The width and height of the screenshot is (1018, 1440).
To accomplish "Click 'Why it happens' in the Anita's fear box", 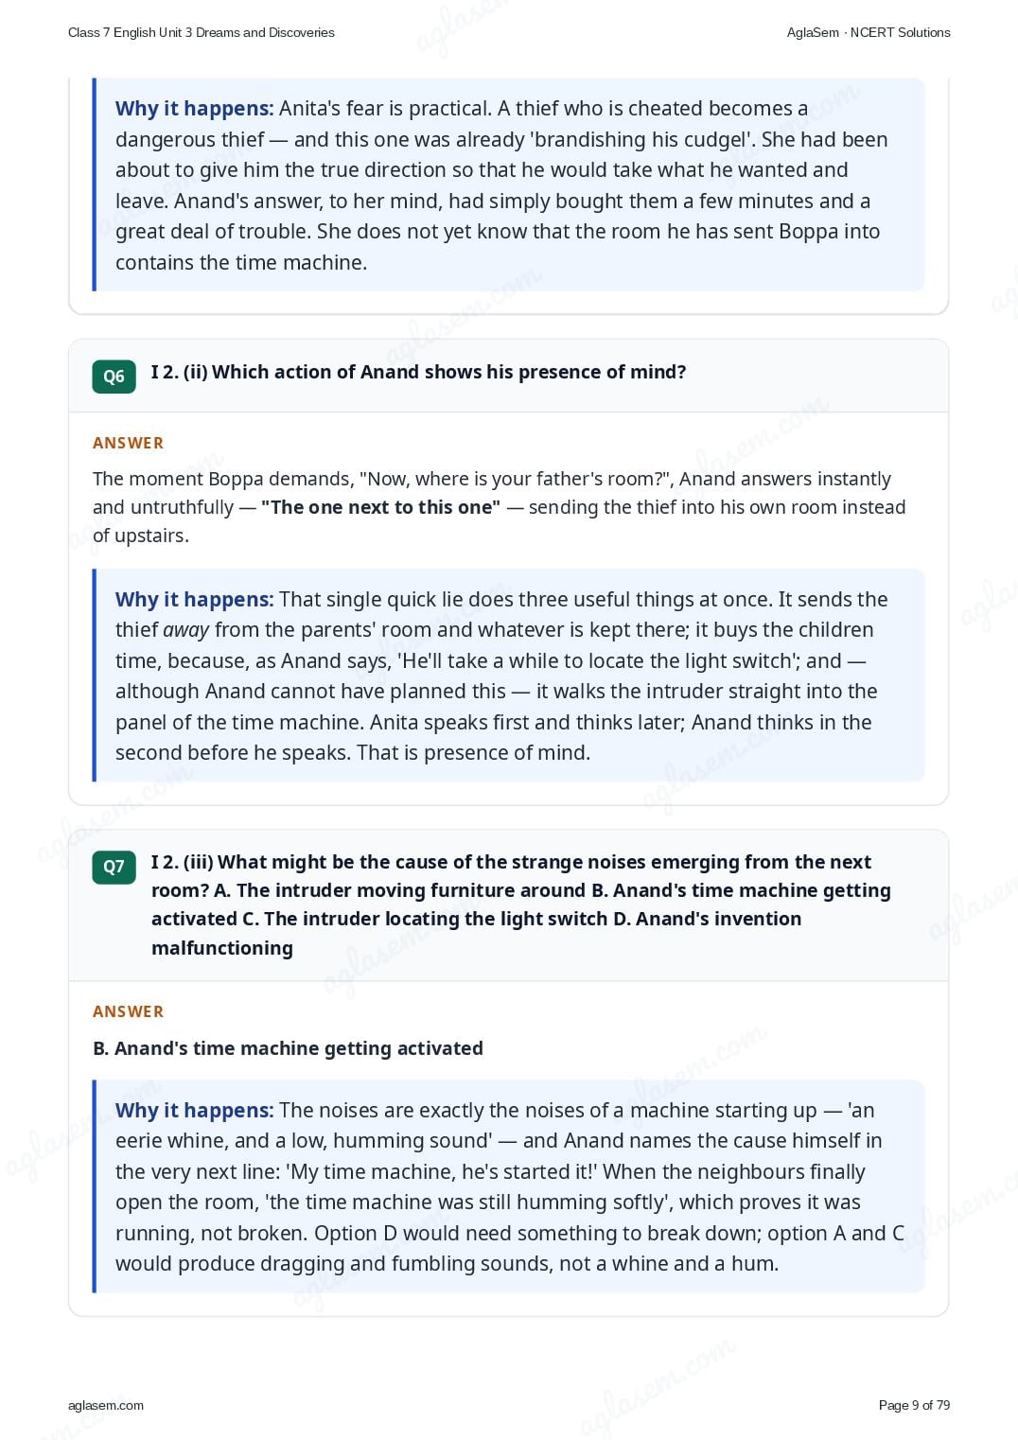I will (194, 109).
